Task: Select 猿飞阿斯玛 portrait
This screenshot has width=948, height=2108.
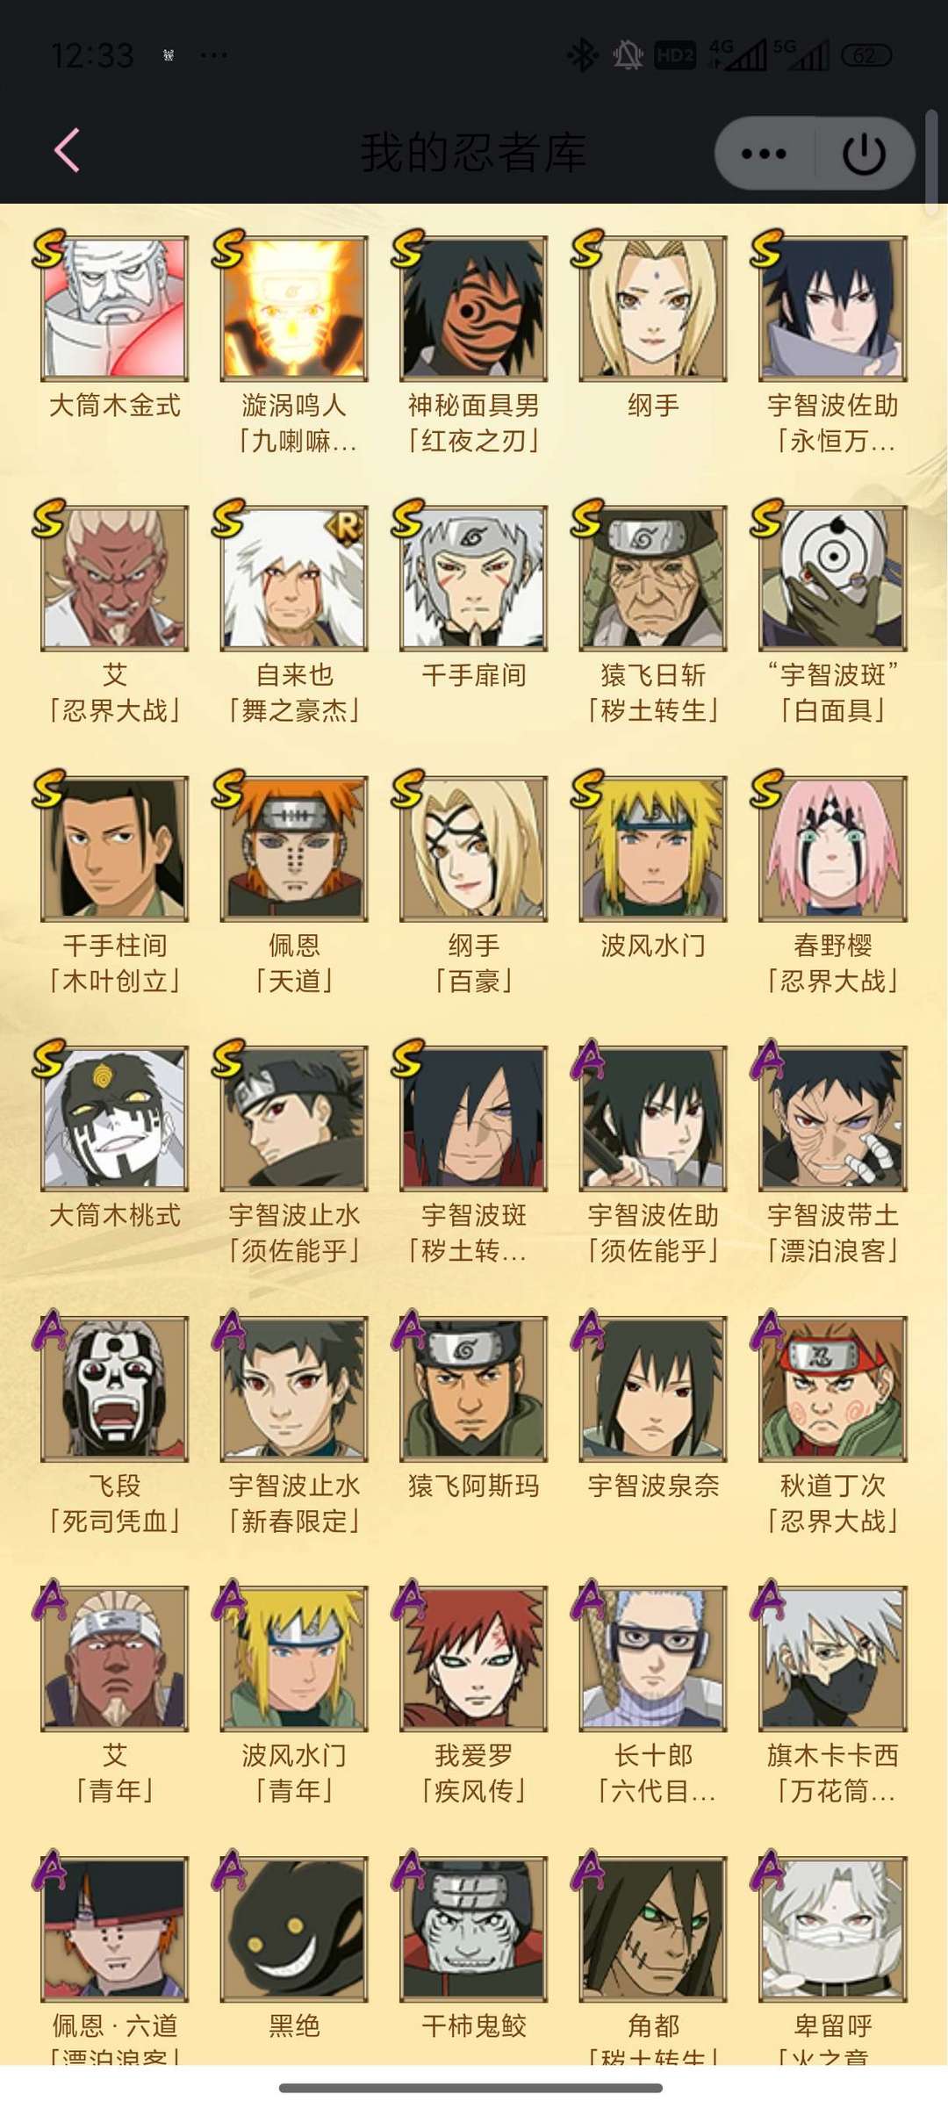Action: tap(473, 1389)
